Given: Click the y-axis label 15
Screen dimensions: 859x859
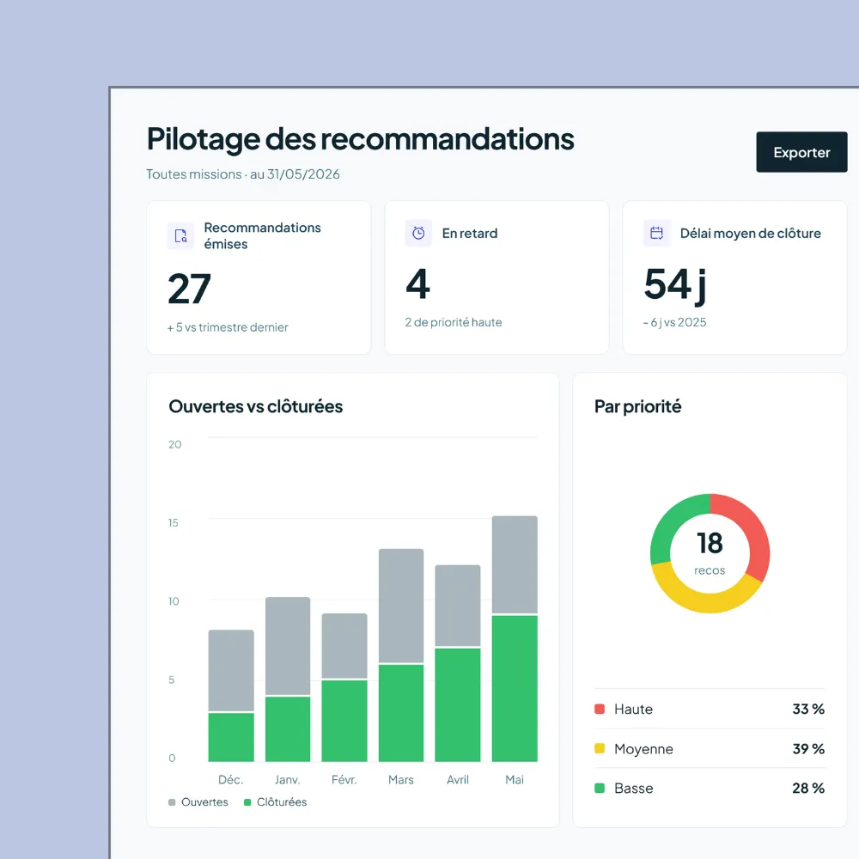Looking at the screenshot, I should pyautogui.click(x=174, y=522).
